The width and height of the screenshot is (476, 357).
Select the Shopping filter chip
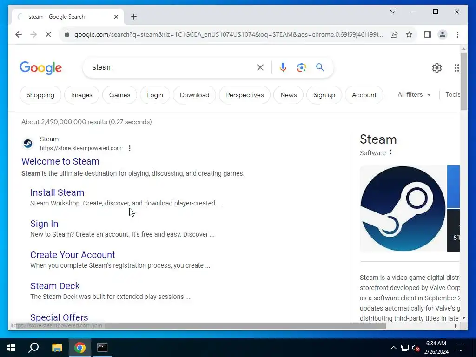(40, 95)
